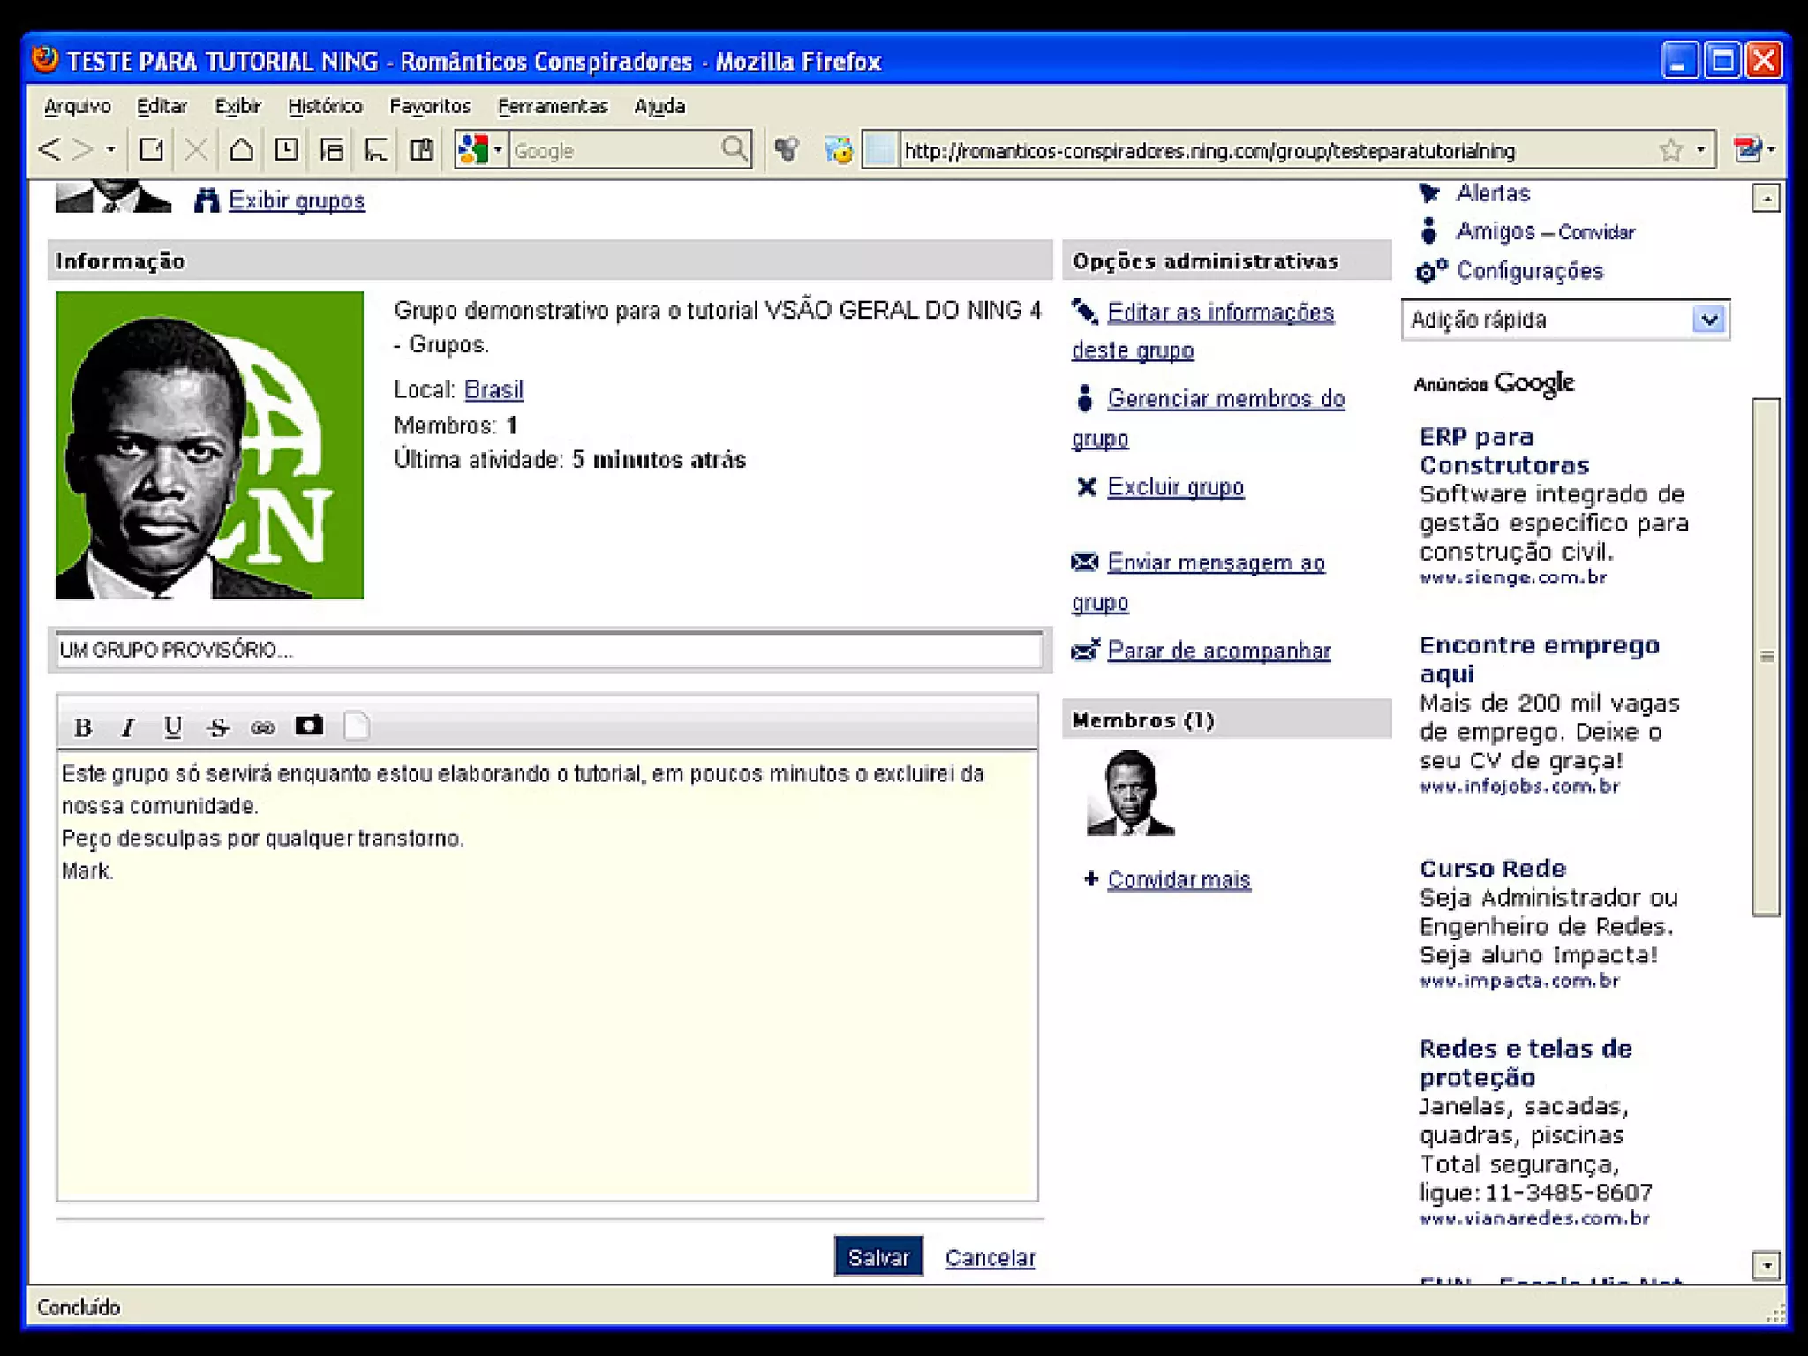Open the Histórico menu

coord(325,106)
